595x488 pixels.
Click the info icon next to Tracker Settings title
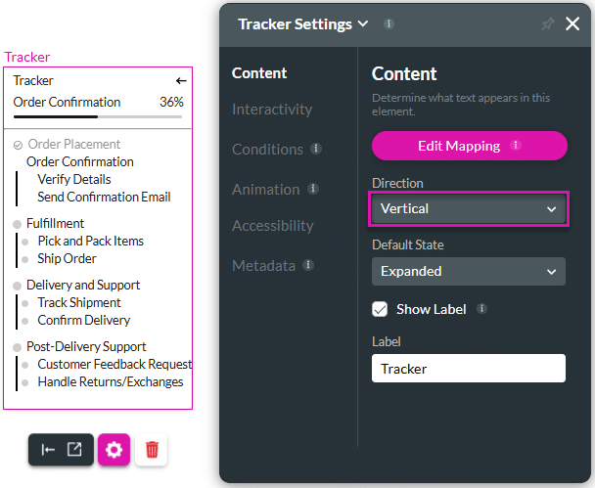(389, 23)
